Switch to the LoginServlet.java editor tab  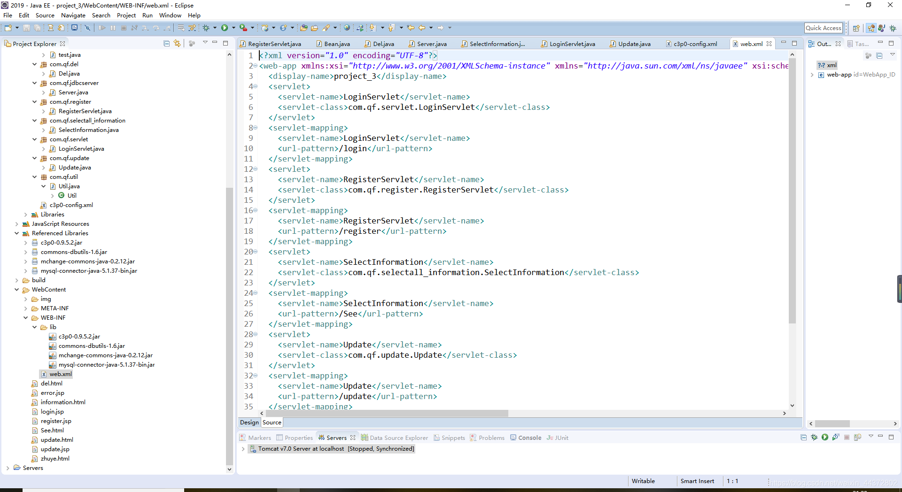568,44
